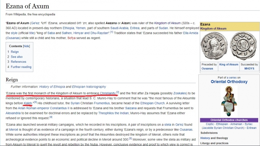
Task: Open the Kingdom of Aksum link in intro
Action: 167,23
